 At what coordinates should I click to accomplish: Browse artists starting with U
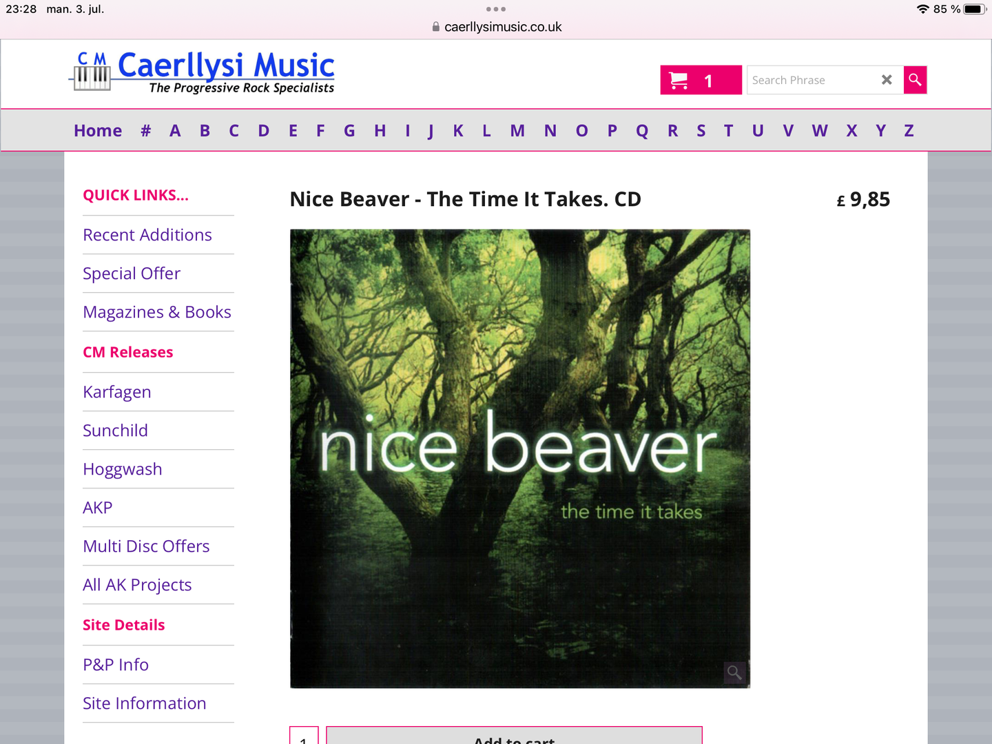click(x=758, y=131)
